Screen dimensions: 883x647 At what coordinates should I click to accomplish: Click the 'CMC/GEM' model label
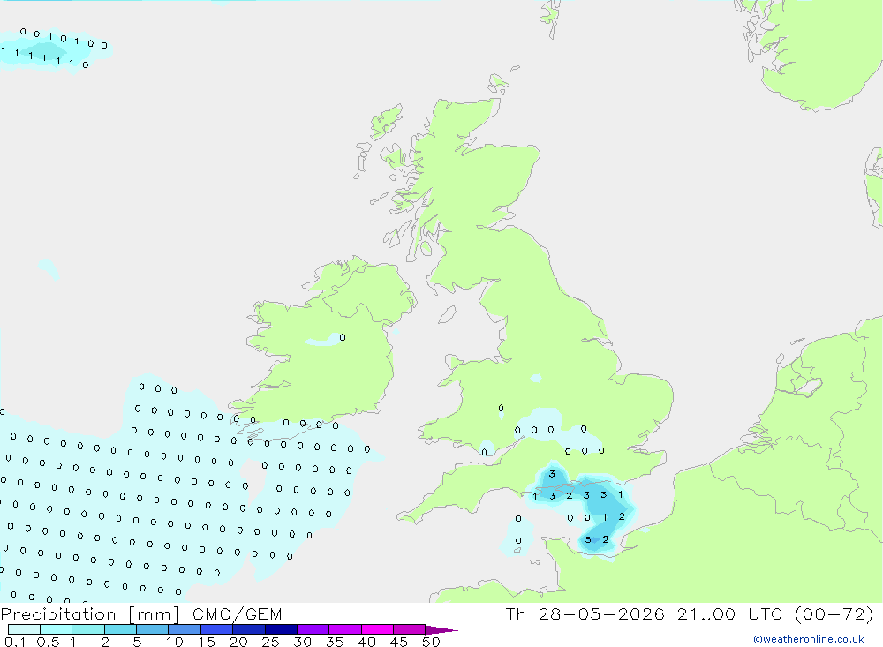click(237, 614)
